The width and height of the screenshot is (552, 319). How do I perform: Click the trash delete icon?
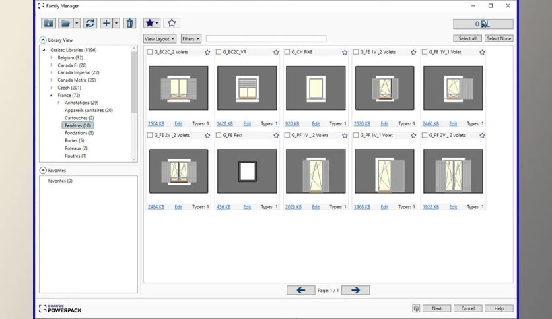pos(129,23)
